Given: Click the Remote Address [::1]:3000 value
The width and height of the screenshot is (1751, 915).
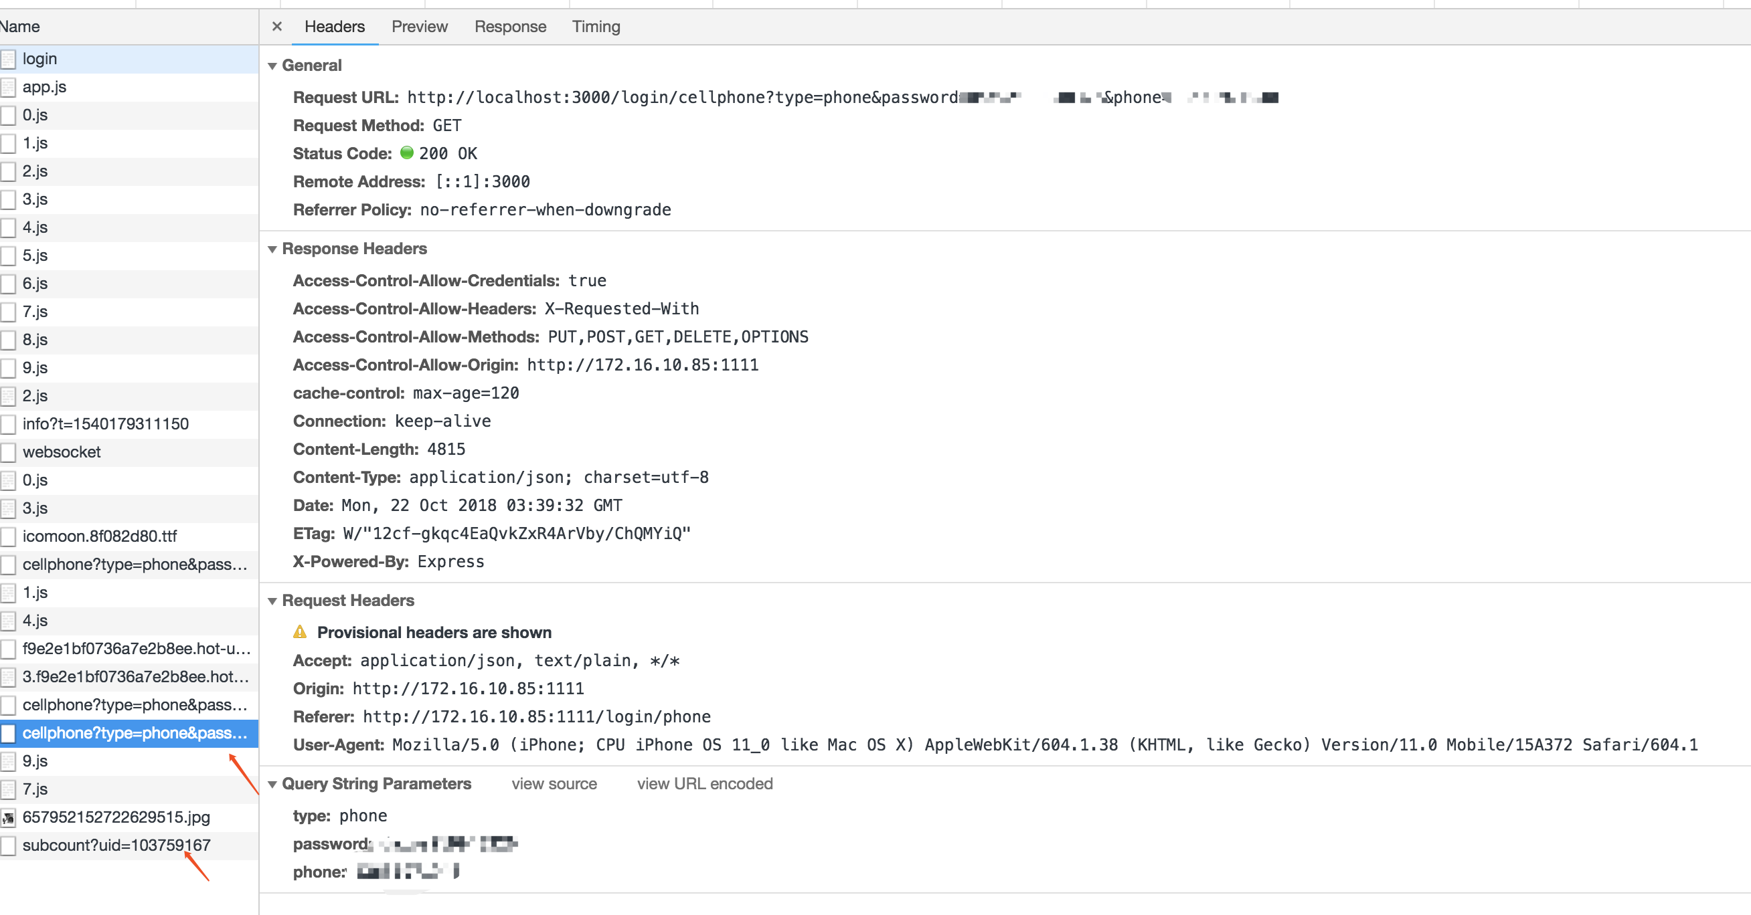Looking at the screenshot, I should tap(483, 182).
